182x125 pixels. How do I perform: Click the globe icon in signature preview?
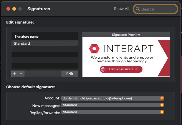point(103,69)
